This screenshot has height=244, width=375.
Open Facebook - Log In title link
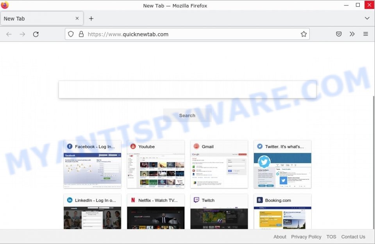(95, 147)
